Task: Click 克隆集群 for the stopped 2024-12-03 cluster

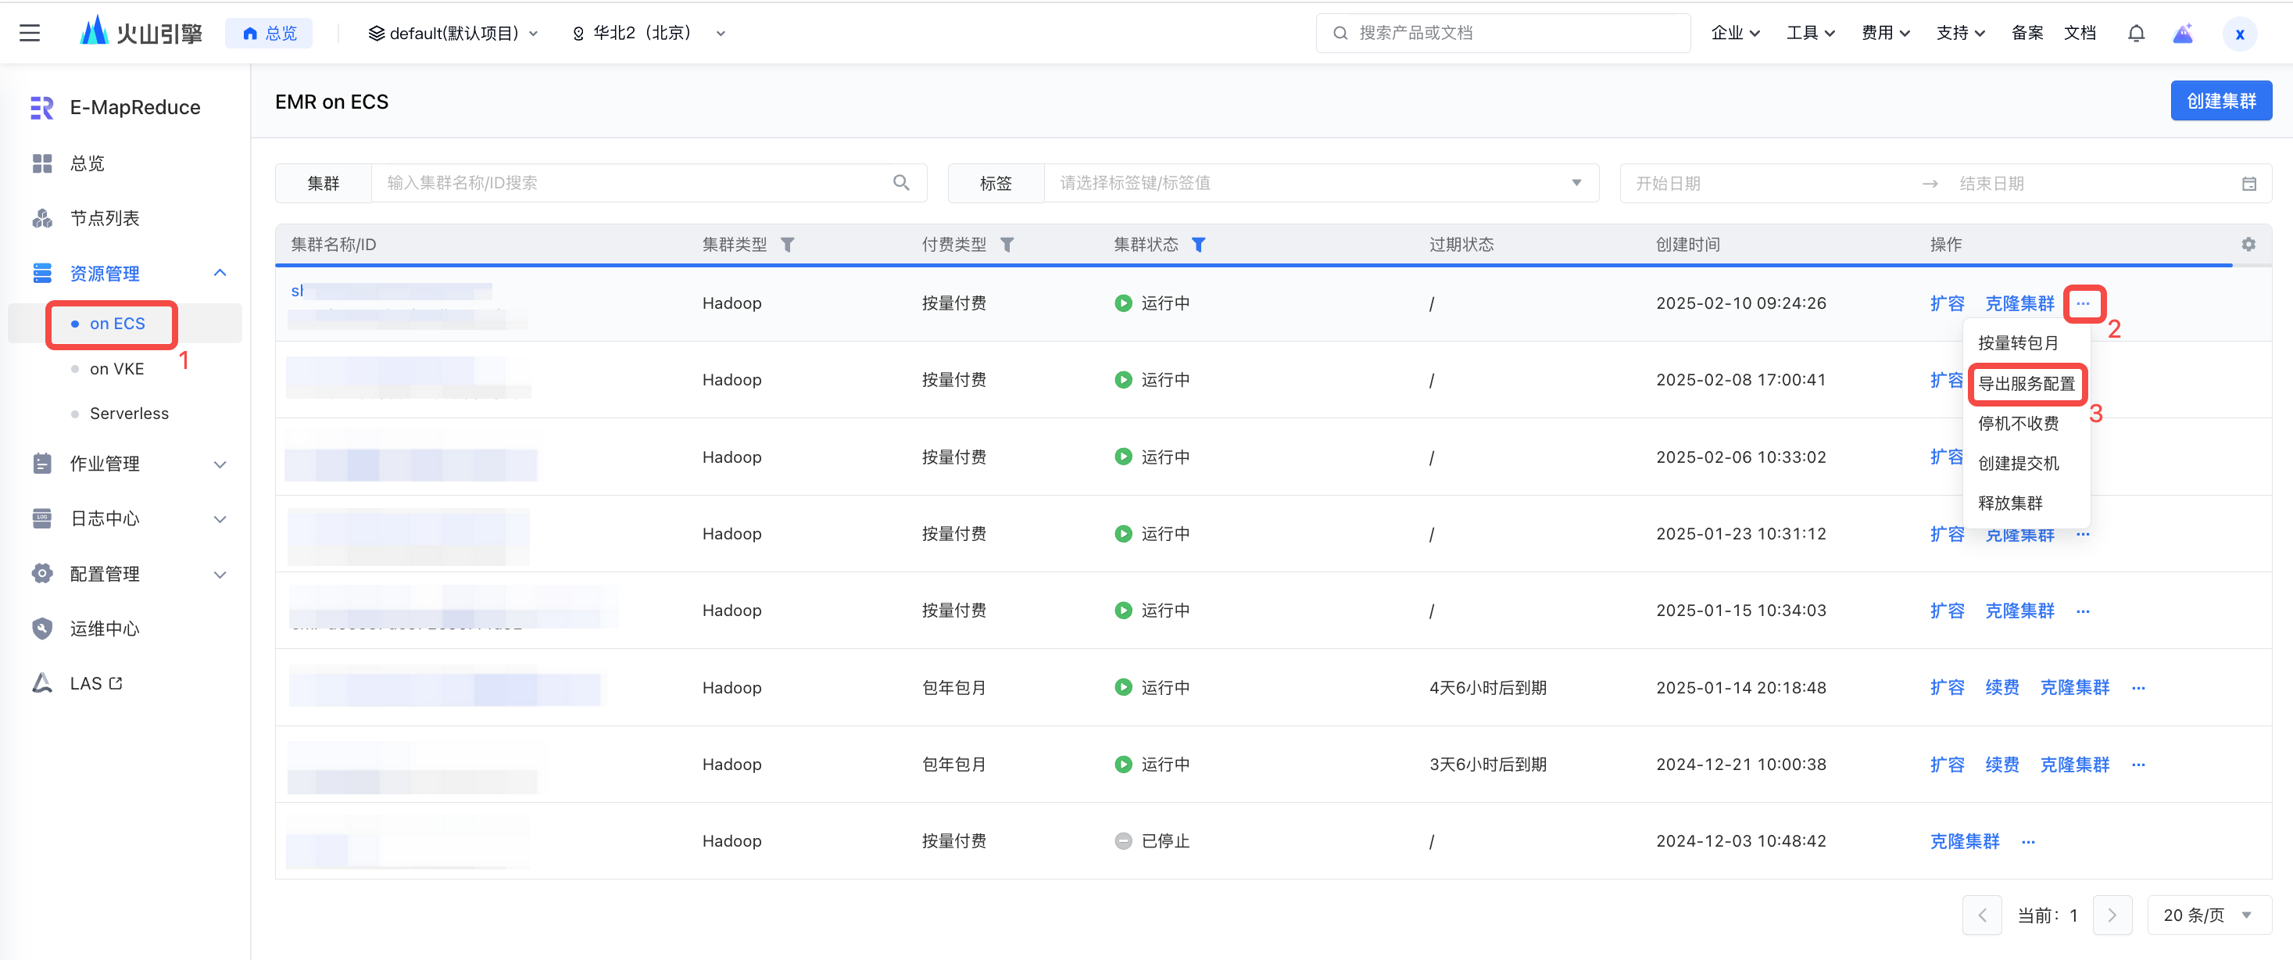Action: click(x=1964, y=841)
